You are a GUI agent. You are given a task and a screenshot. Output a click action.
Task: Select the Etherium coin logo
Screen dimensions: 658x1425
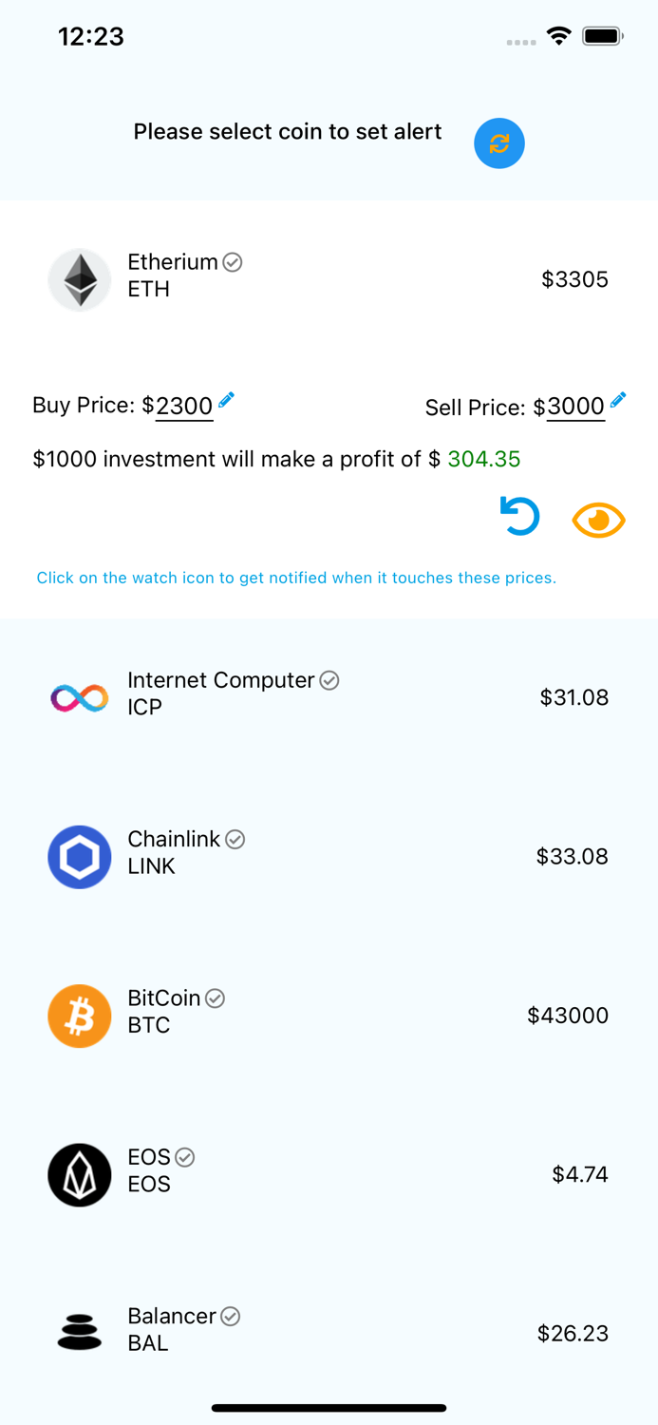(x=80, y=279)
